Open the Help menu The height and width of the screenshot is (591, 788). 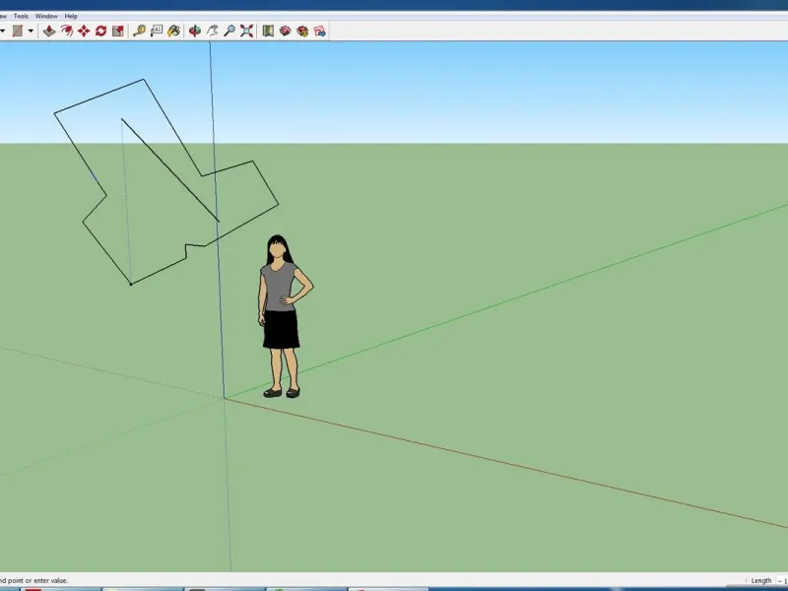click(x=71, y=16)
